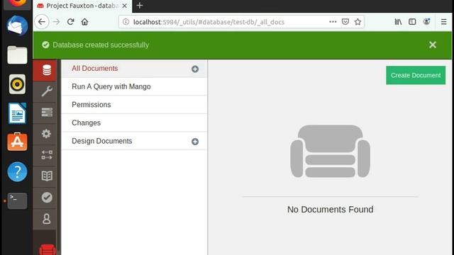Bookmark this page with star icon

pyautogui.click(x=358, y=22)
